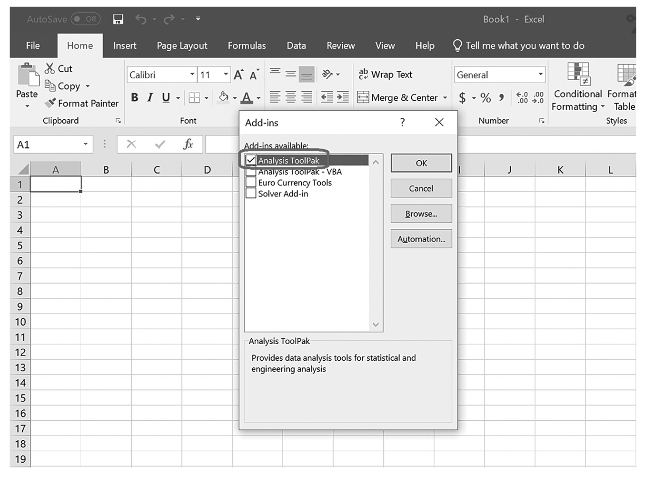Click the Paste clipboard icon
The height and width of the screenshot is (477, 646).
[x=27, y=75]
